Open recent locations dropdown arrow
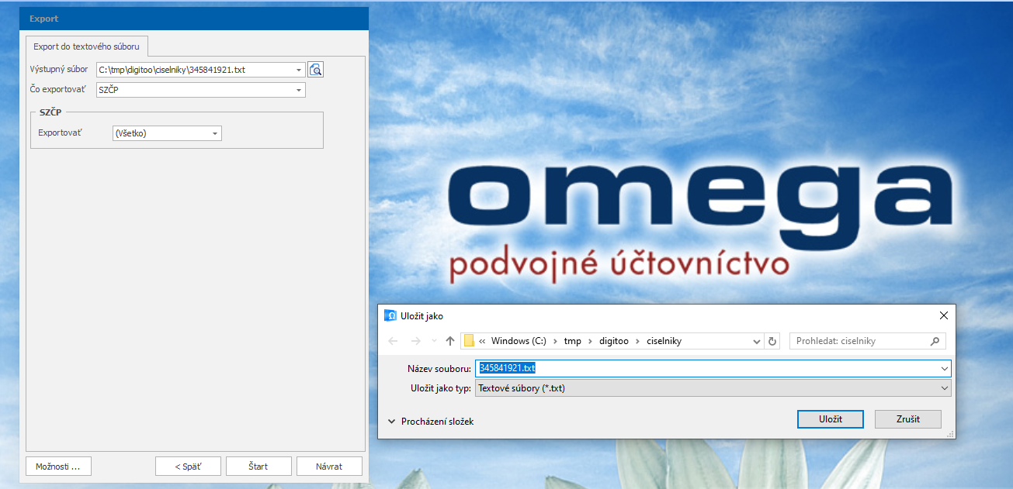The image size is (1013, 489). point(433,341)
